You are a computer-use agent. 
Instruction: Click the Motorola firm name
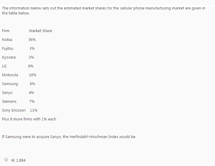[x=10, y=75]
